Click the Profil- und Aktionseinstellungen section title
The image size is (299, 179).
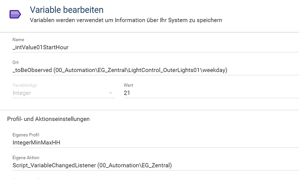click(x=49, y=119)
